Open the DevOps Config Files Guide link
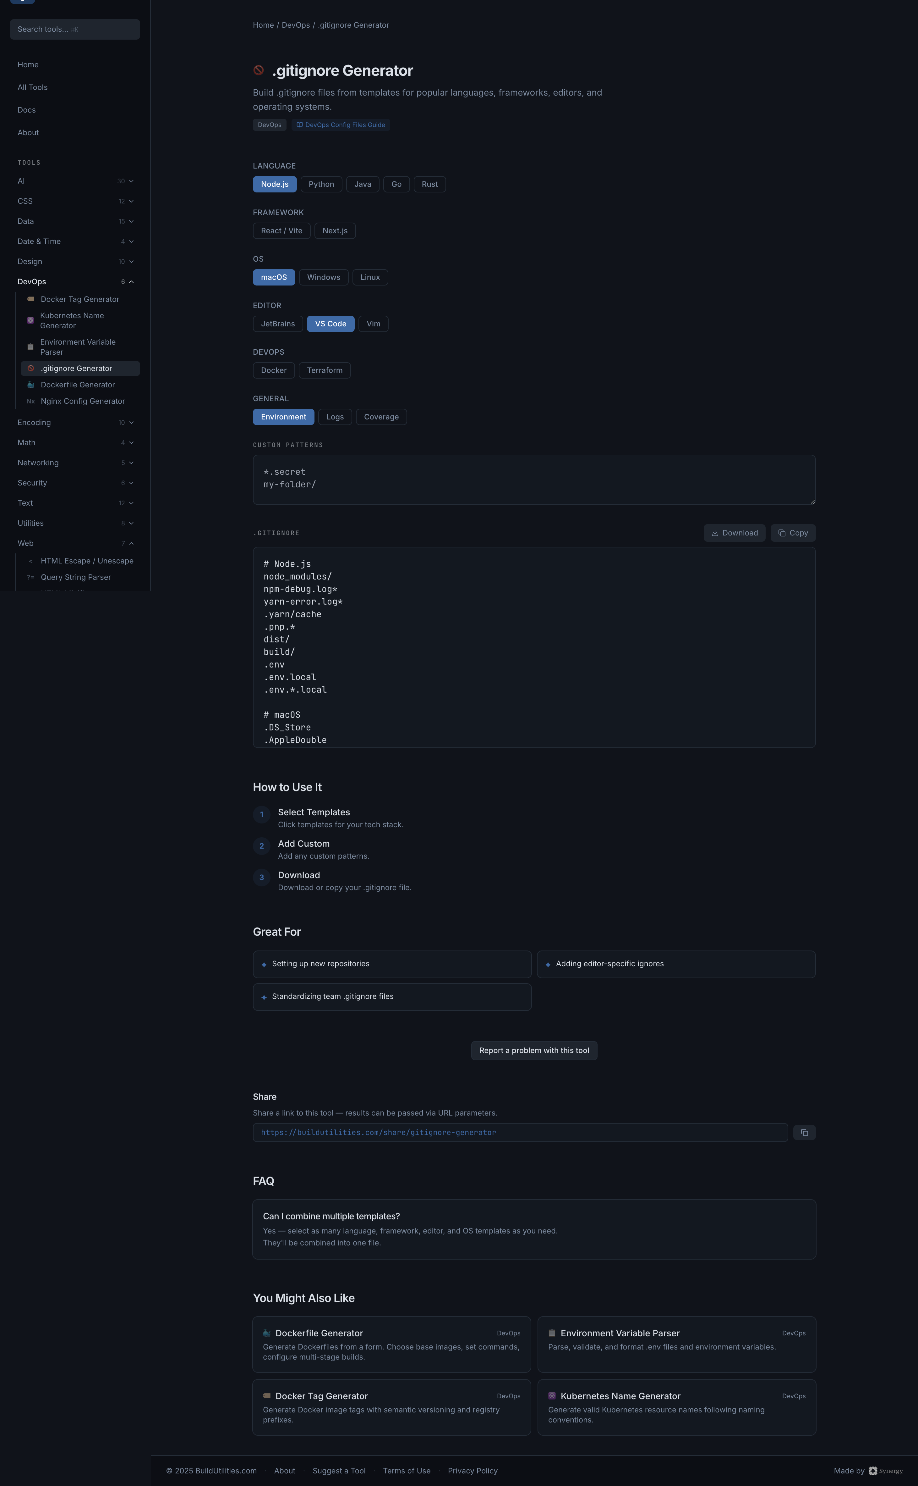918x1486 pixels. point(341,125)
